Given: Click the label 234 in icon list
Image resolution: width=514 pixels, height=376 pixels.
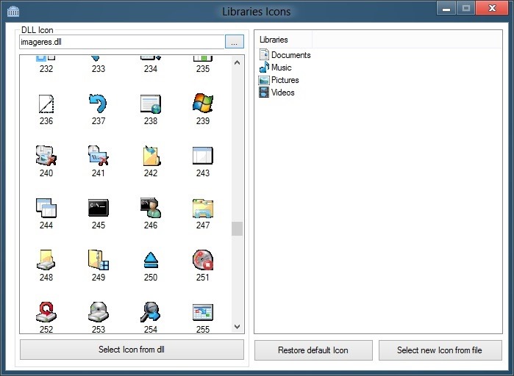Looking at the screenshot, I should tap(151, 69).
